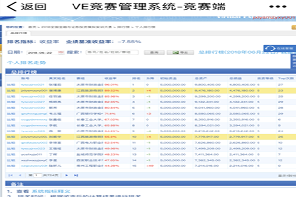
Task: Select the 96.01% return value
Action: (111, 85)
